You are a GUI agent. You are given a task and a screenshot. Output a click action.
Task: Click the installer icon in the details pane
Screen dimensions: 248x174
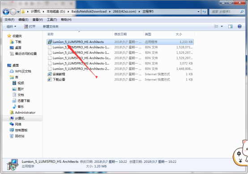(x=13, y=165)
